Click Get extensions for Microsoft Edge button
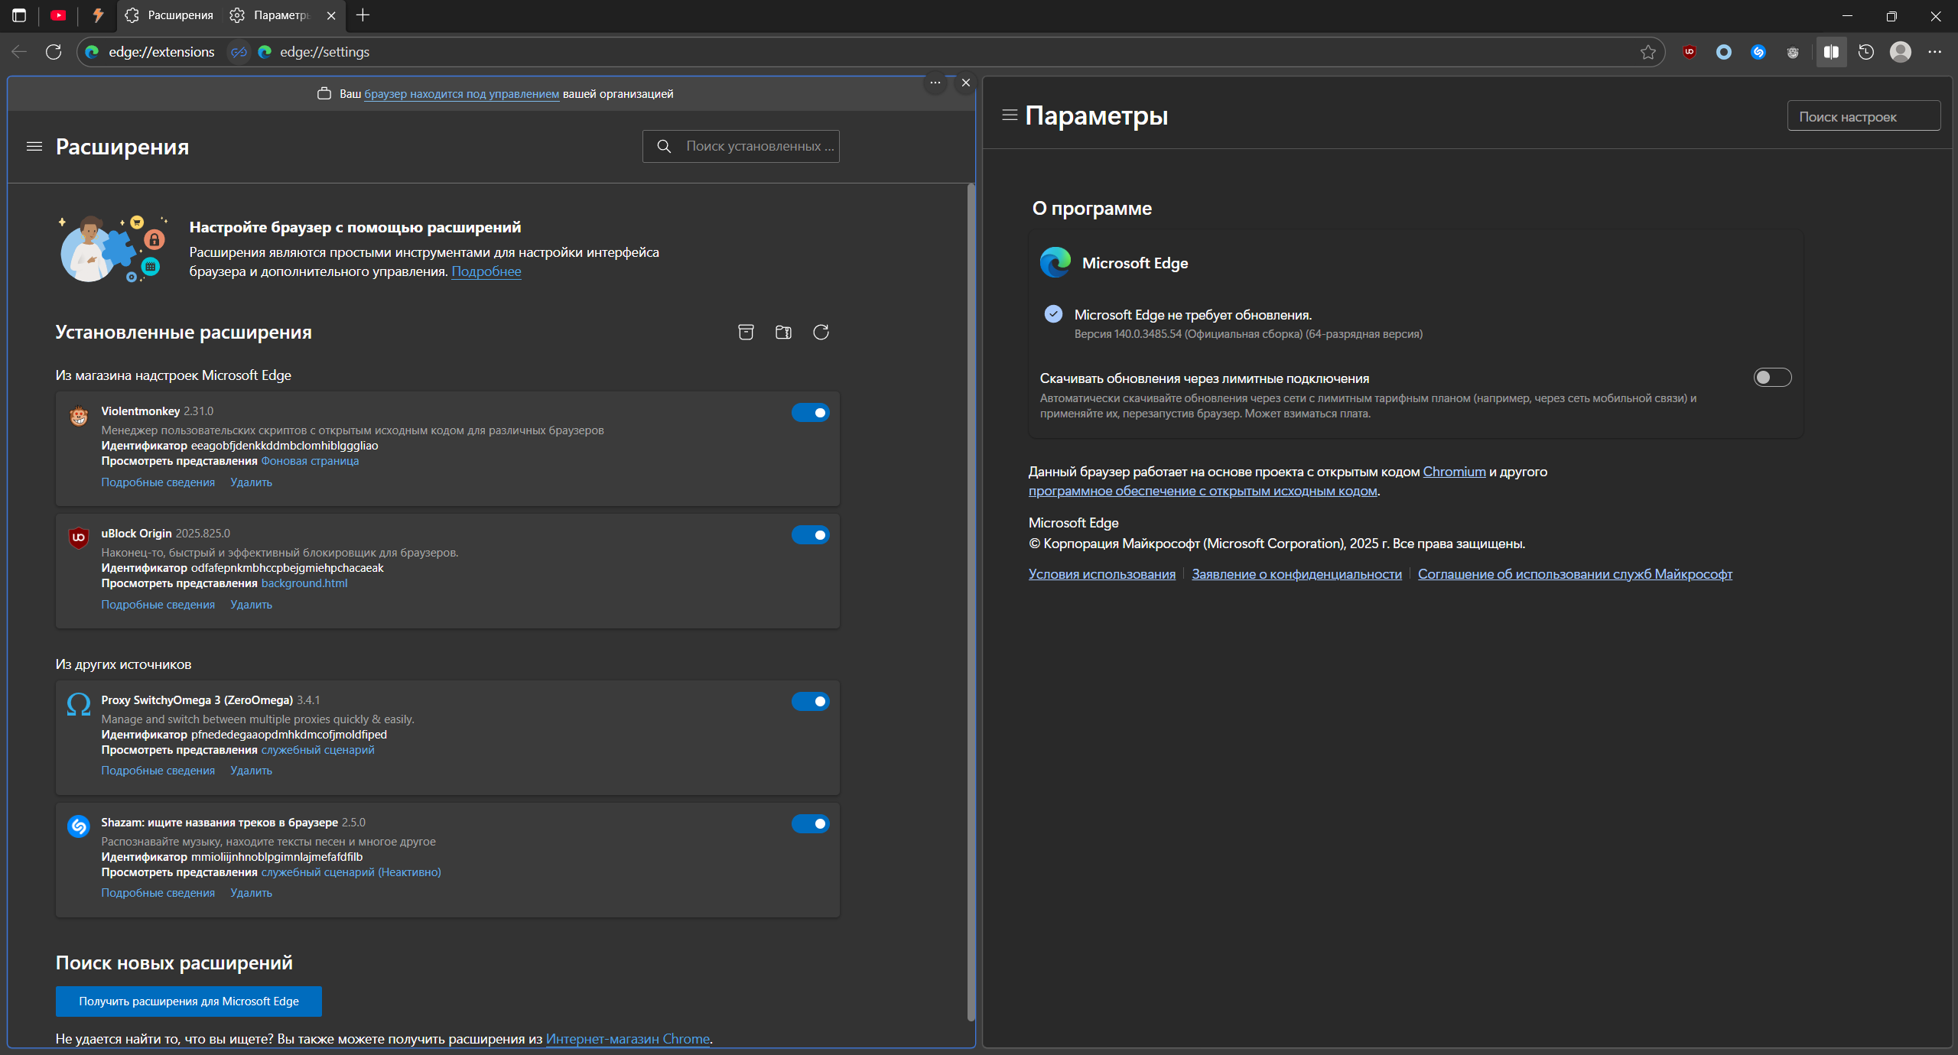 [x=189, y=1001]
